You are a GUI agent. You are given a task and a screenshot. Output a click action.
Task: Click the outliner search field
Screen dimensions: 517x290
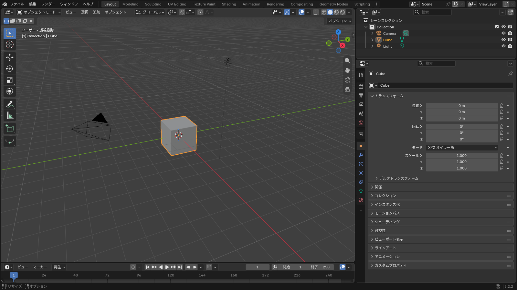coord(432,12)
